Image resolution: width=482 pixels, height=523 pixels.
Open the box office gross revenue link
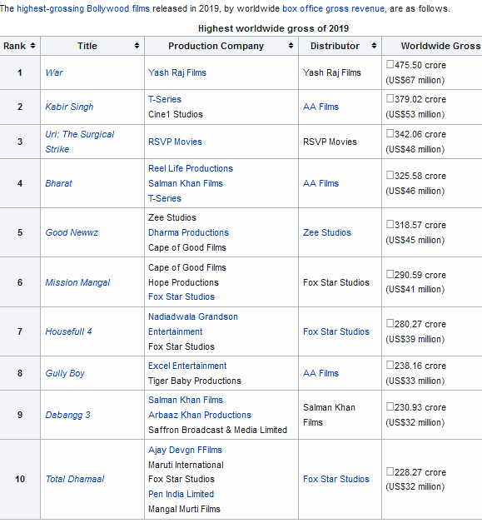point(333,8)
